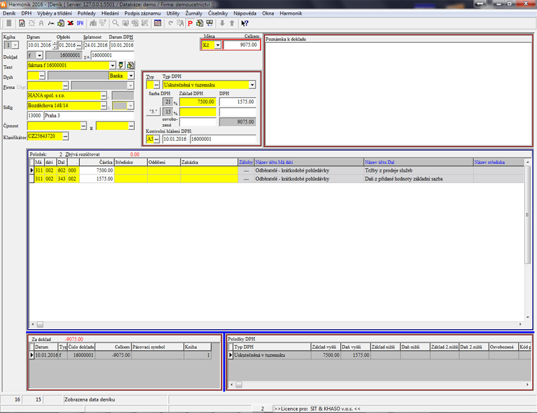Click the help pointer question mark icon
The width and height of the screenshot is (537, 413).
click(245, 23)
